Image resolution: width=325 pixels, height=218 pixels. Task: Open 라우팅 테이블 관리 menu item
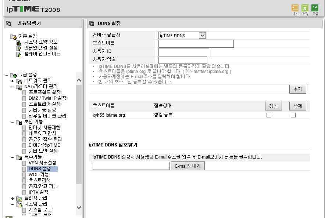[47, 116]
